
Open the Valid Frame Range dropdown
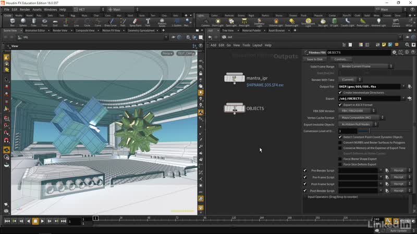(x=365, y=67)
